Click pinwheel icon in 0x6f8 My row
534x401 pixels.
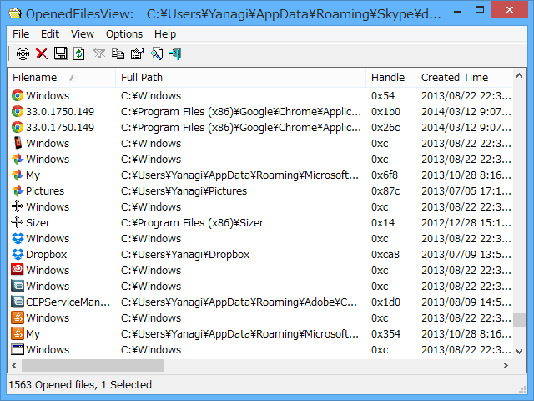(x=18, y=175)
